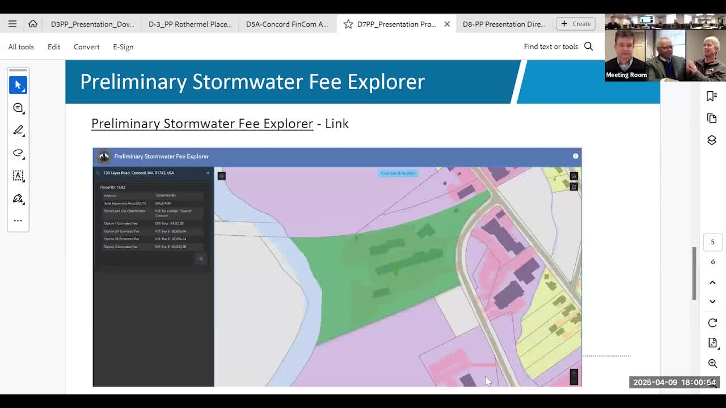
Task: Activate the freehand Draw tool
Action: point(18,153)
